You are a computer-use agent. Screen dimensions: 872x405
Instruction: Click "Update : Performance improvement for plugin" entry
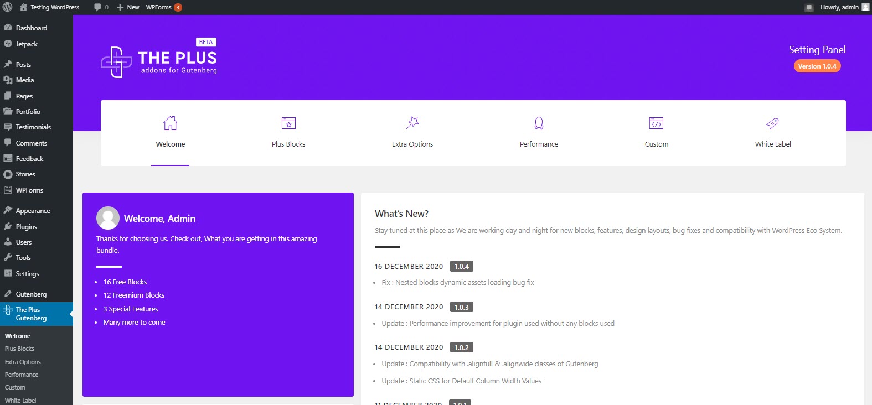tap(498, 323)
